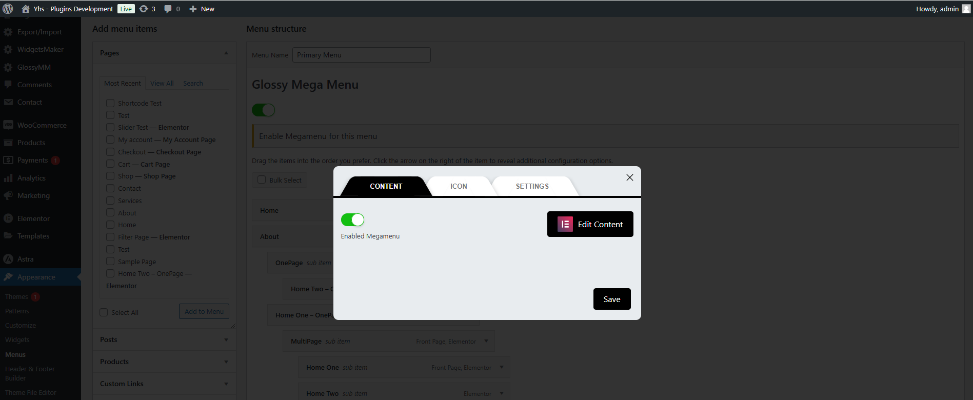Switch to the ICON tab
Screen dimensions: 973x400
[459, 186]
